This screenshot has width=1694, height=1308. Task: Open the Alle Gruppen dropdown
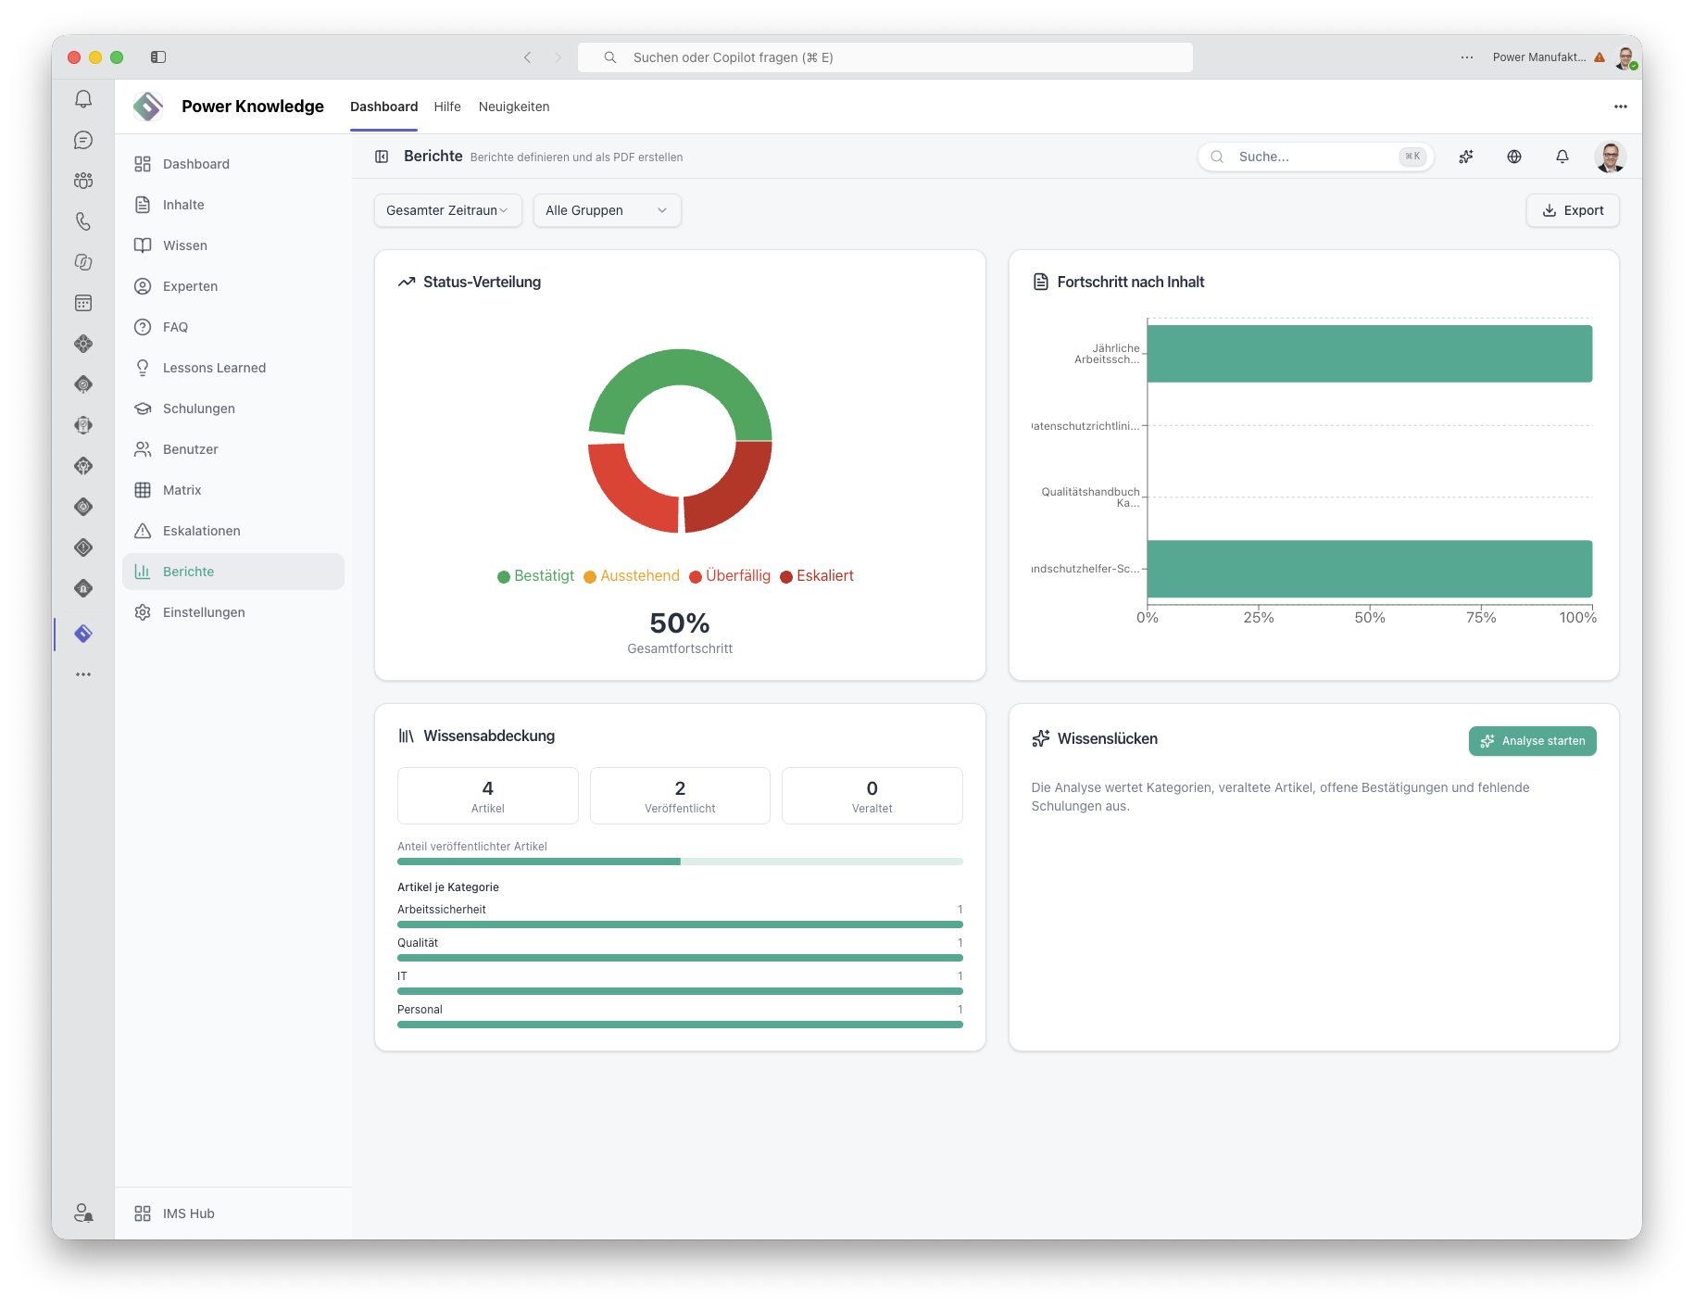pos(608,210)
